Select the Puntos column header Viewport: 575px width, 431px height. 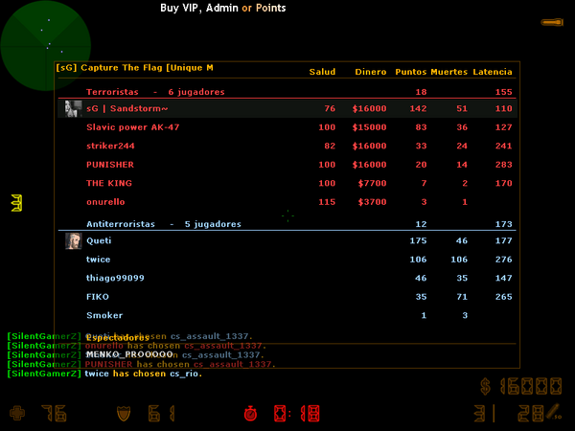coord(411,72)
